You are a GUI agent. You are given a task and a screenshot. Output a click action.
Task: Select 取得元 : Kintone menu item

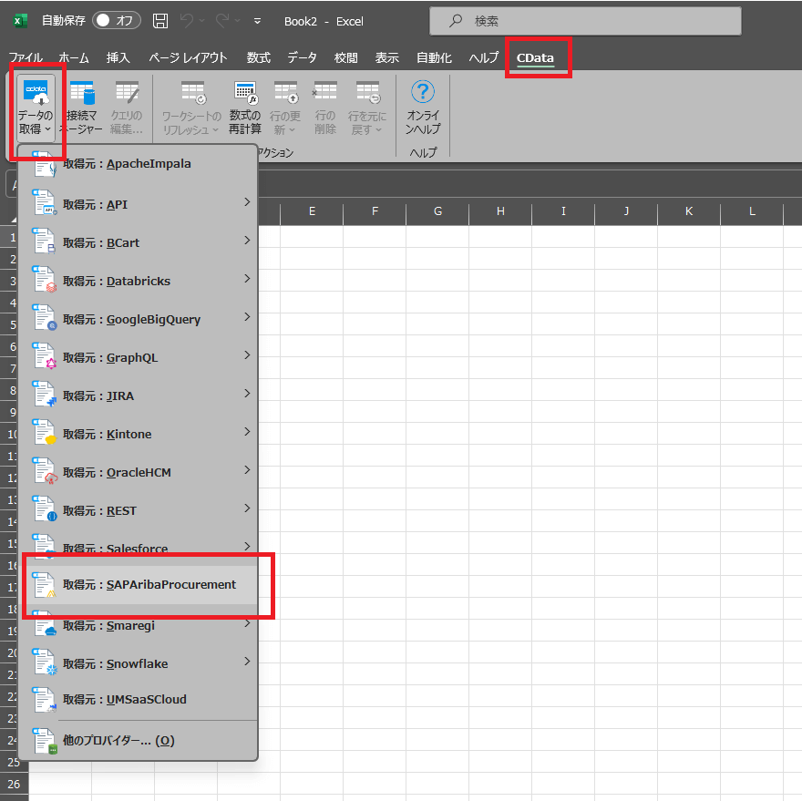pos(138,435)
